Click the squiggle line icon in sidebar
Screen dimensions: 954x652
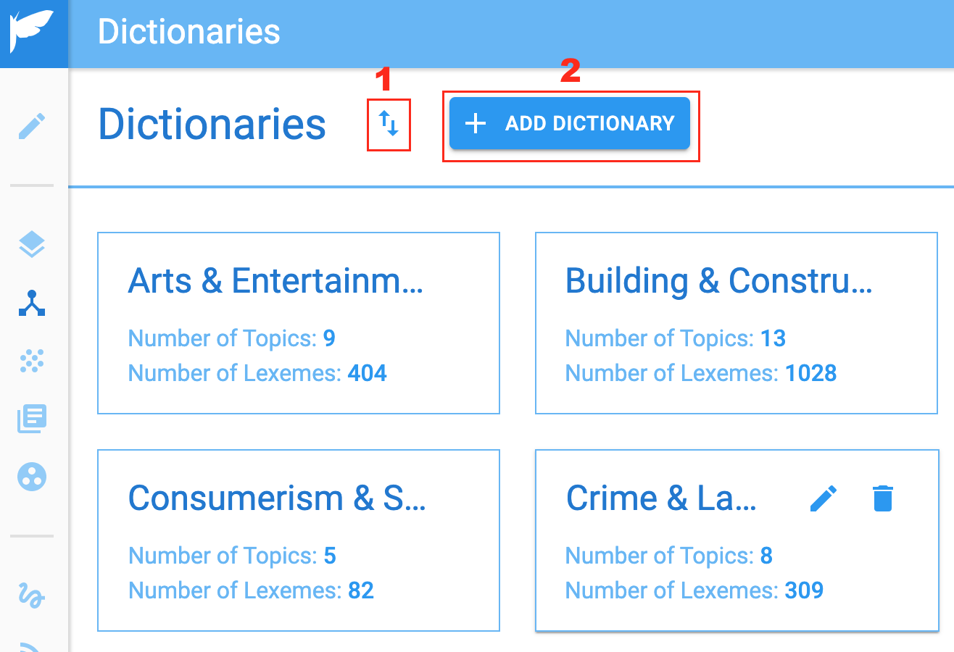pyautogui.click(x=32, y=595)
